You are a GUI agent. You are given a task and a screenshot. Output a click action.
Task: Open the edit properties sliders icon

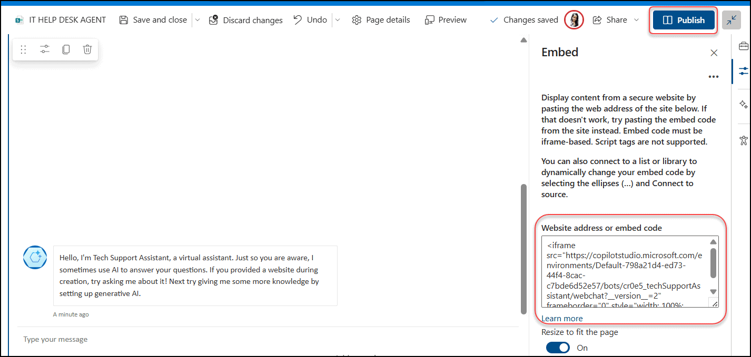point(45,49)
